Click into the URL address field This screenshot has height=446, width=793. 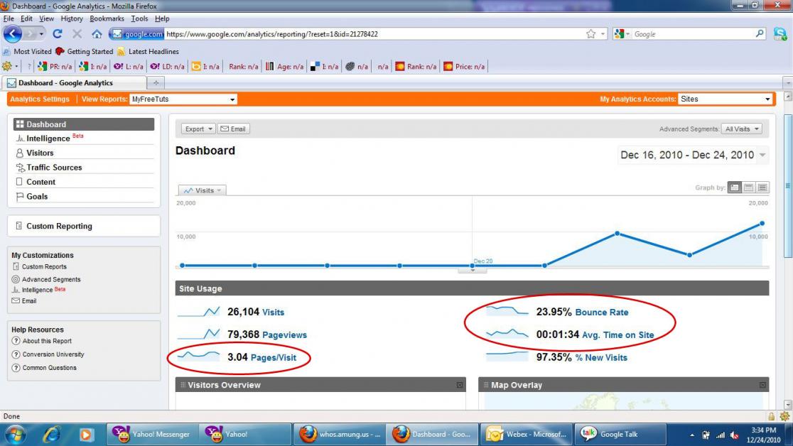(x=374, y=34)
